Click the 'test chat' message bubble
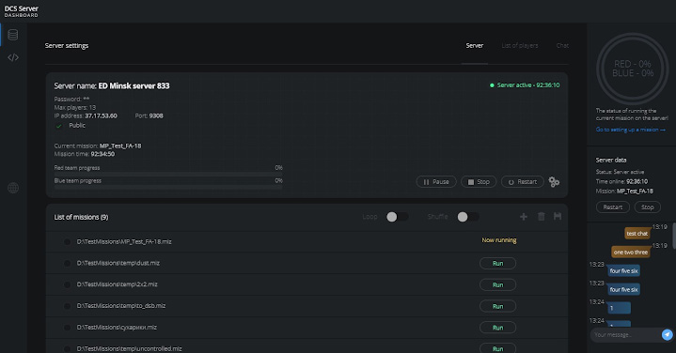Screen dimensions: 676x353 637,234
